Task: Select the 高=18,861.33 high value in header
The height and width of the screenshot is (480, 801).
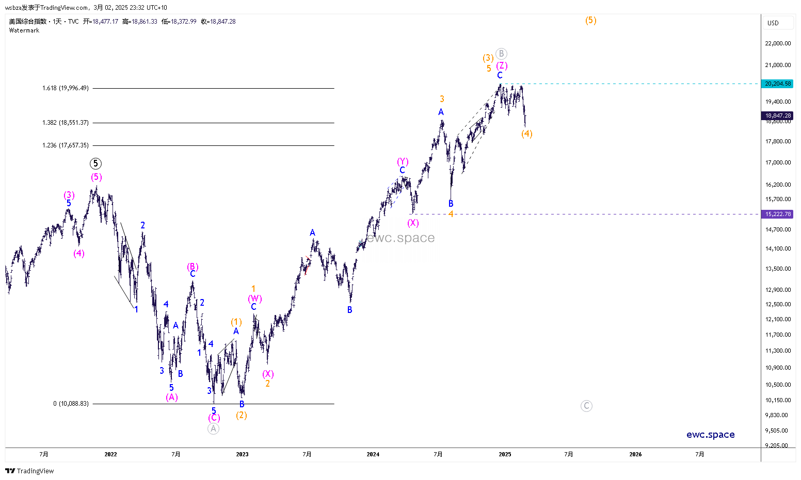Action: point(139,22)
